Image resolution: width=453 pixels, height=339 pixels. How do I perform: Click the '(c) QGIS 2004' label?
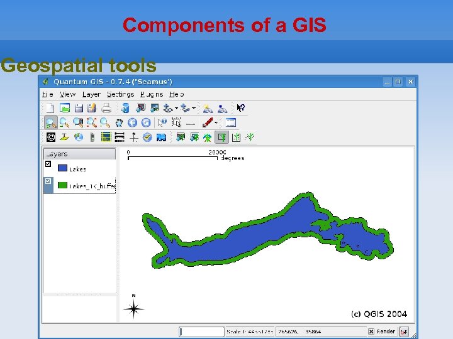point(379,314)
